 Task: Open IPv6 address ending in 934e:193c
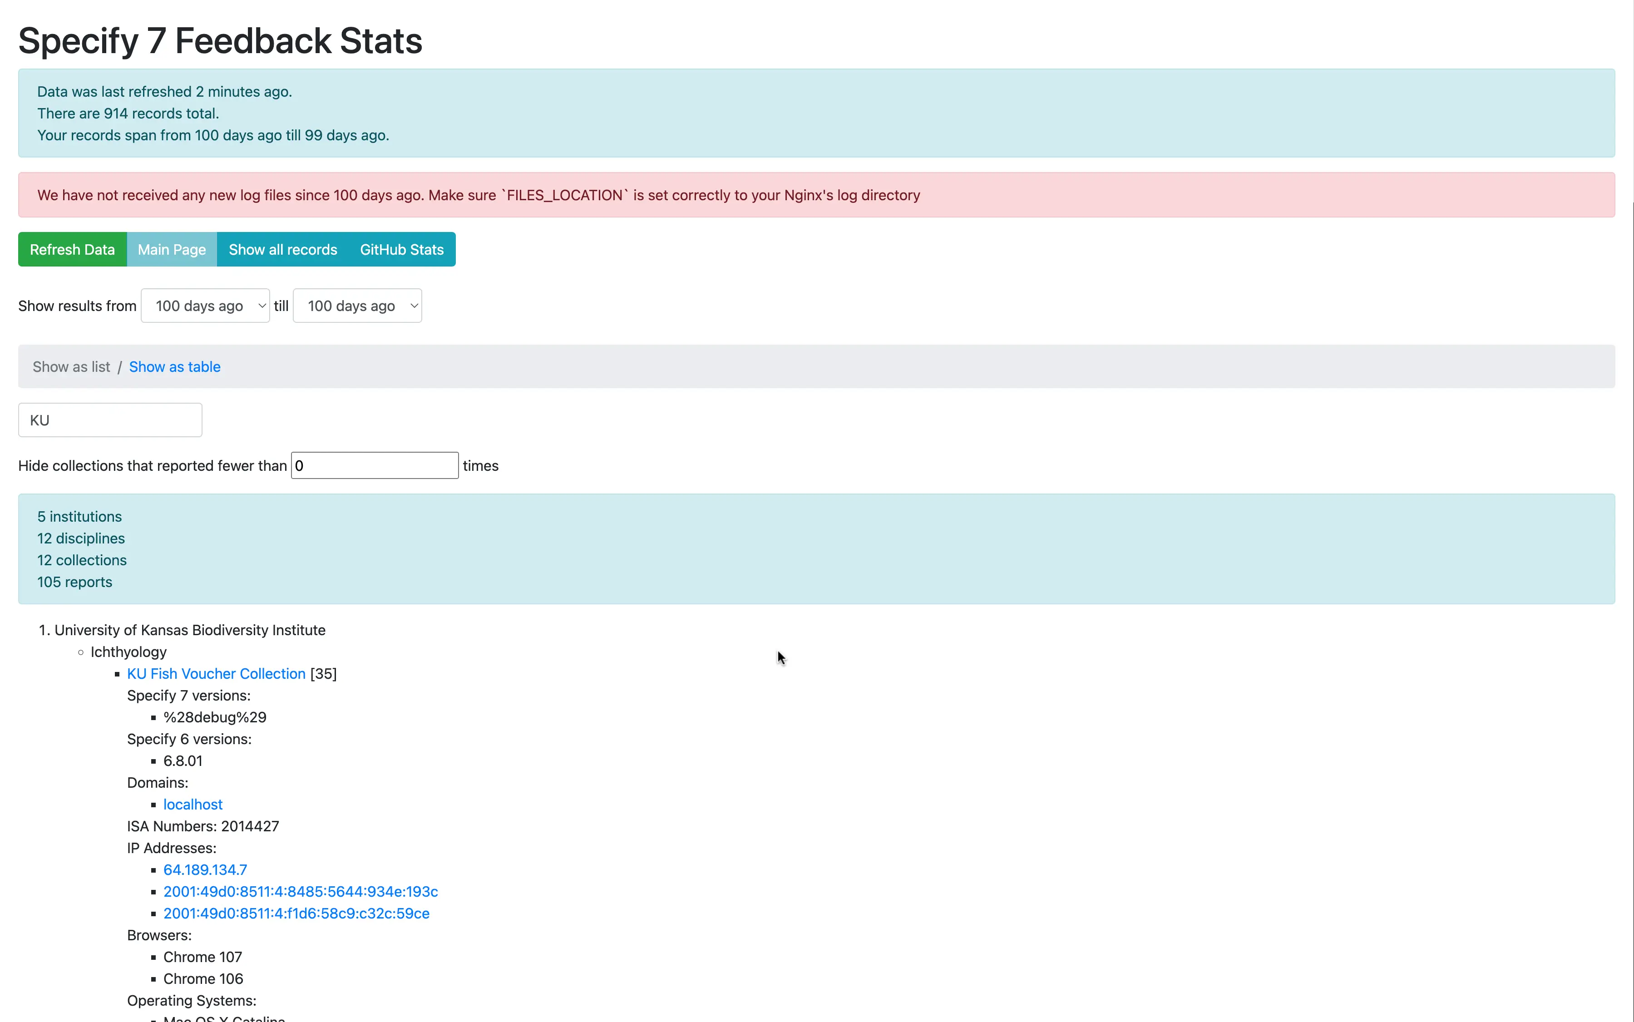300,892
